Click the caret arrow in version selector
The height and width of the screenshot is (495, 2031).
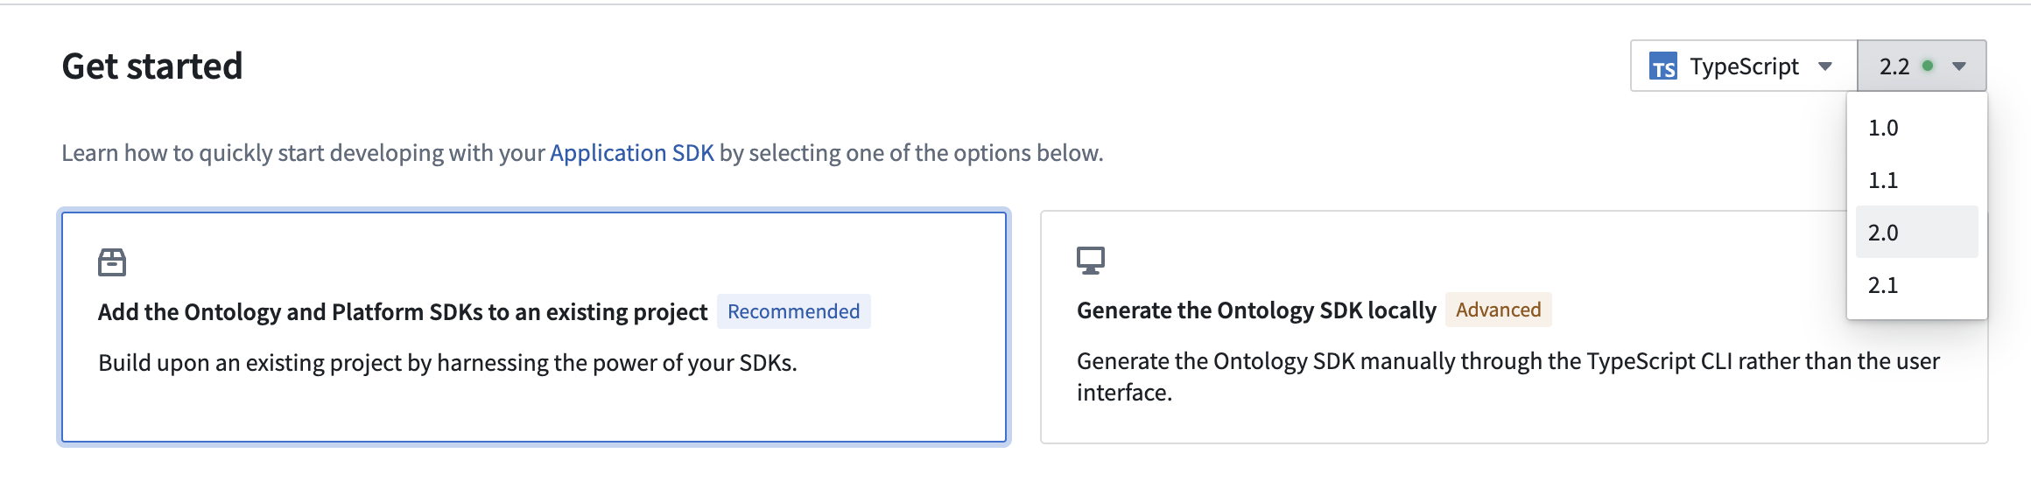[1959, 66]
